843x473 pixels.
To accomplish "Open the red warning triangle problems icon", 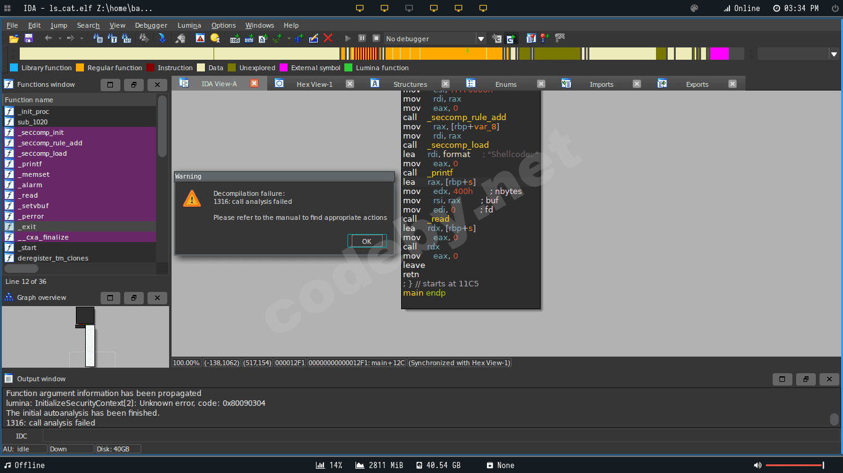I will [x=200, y=38].
